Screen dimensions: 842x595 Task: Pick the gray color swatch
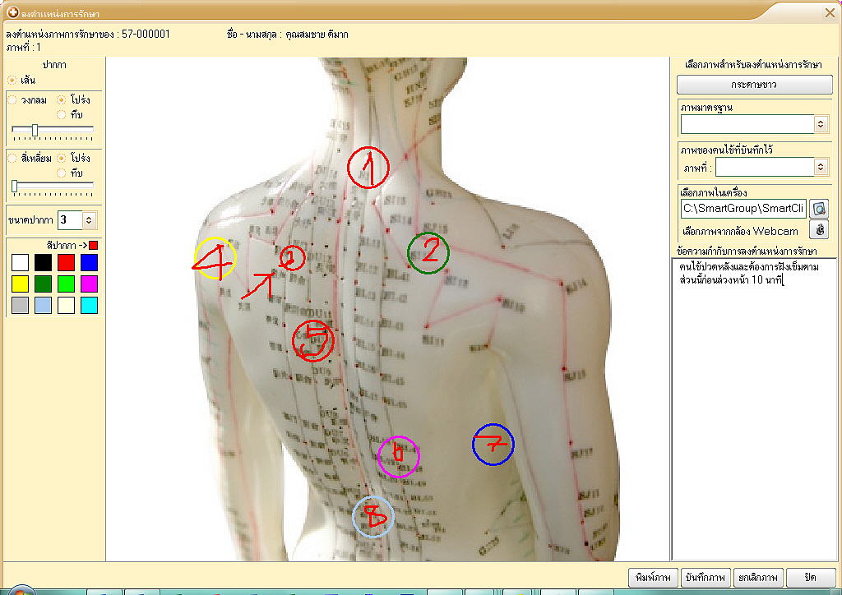(20, 305)
